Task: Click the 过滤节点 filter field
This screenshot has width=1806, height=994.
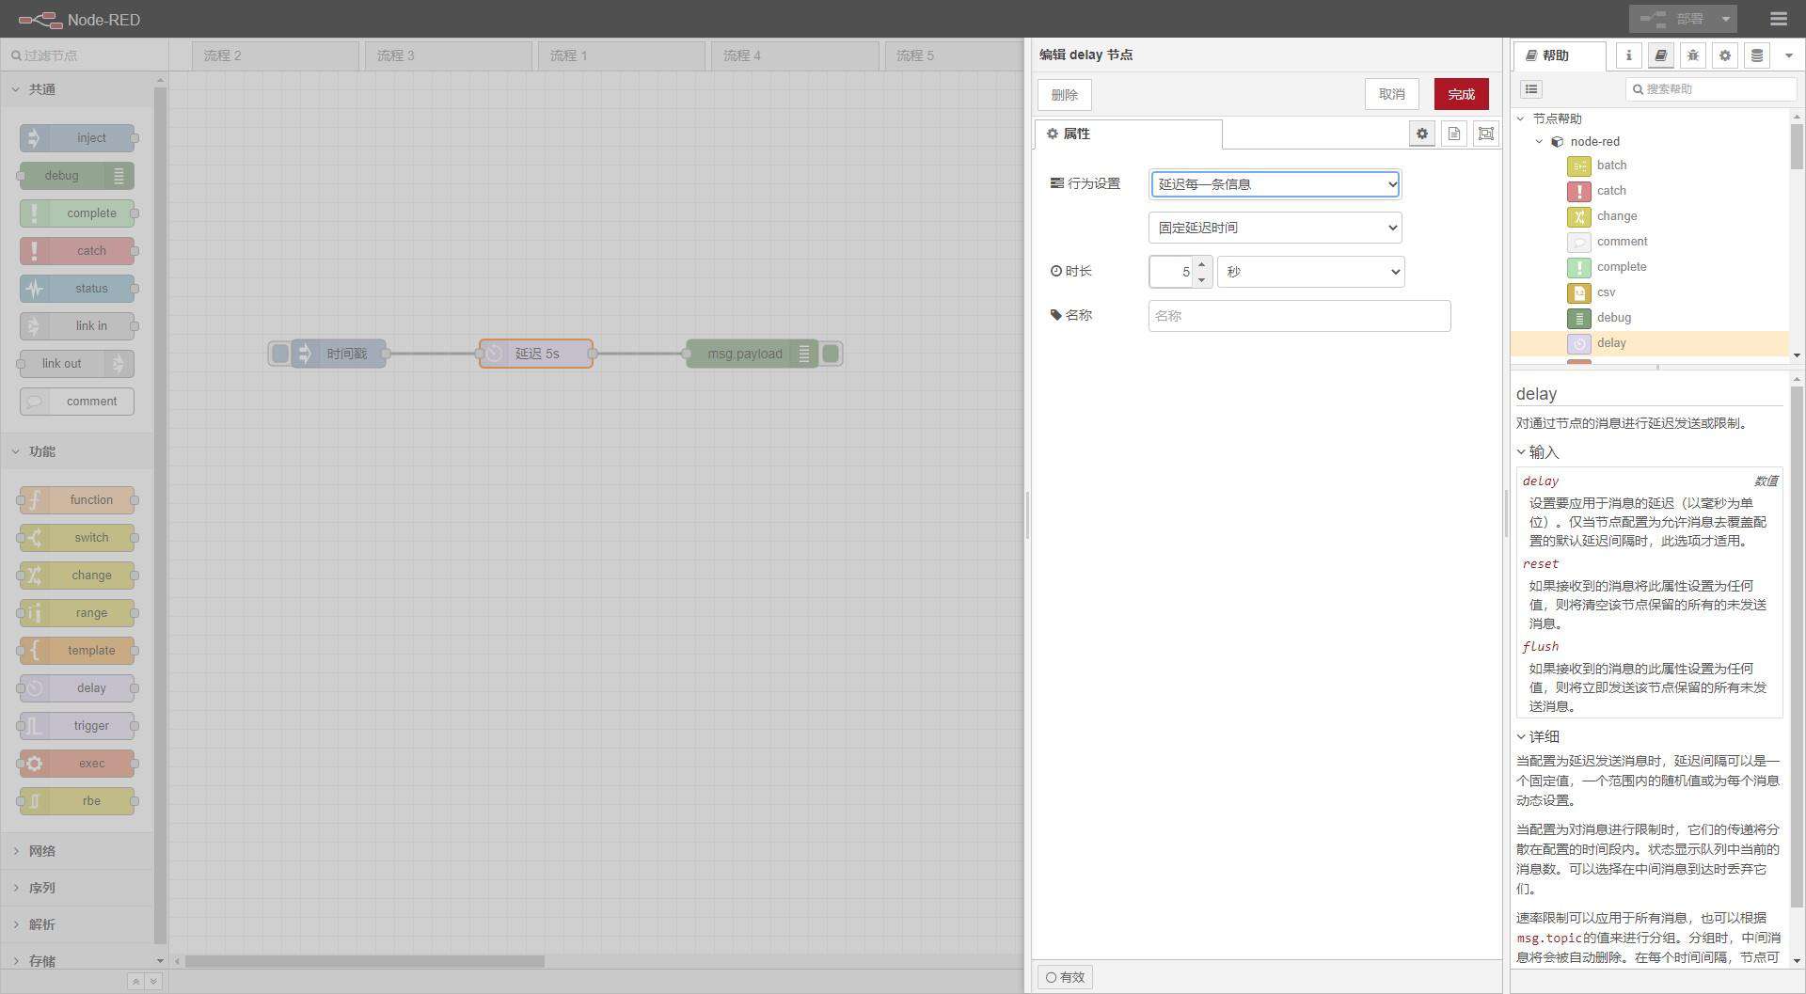Action: pyautogui.click(x=85, y=55)
